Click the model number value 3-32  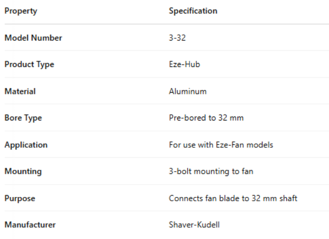point(177,38)
